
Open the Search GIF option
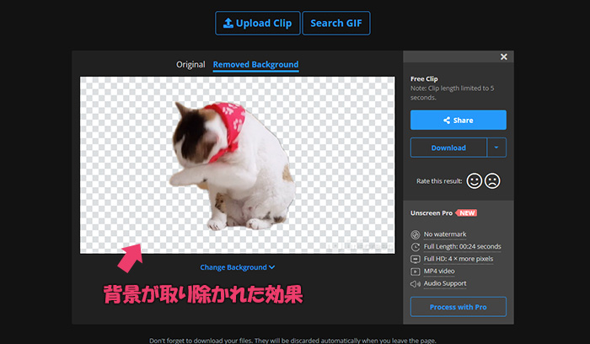tap(336, 24)
